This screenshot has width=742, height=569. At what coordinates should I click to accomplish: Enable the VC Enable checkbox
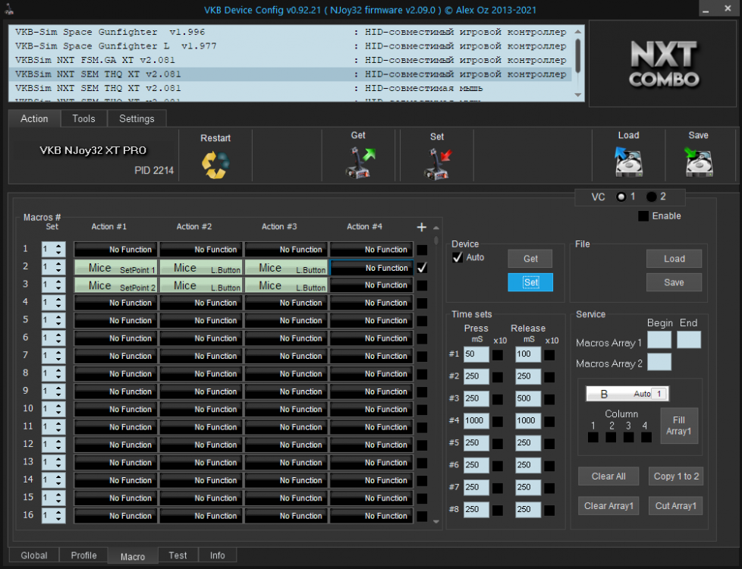tap(643, 216)
